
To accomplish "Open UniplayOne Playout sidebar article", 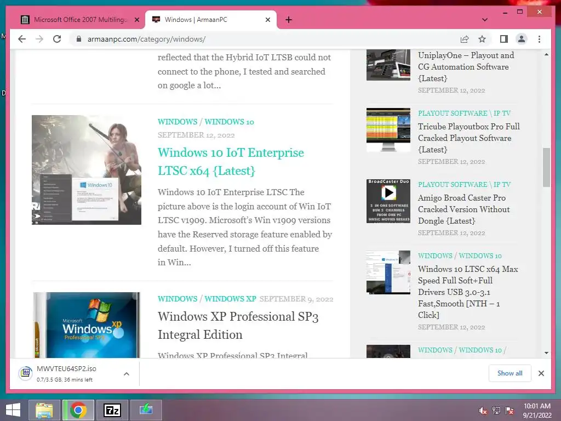I will click(466, 66).
